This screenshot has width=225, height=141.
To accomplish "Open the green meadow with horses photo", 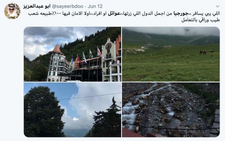I will point(171,54).
